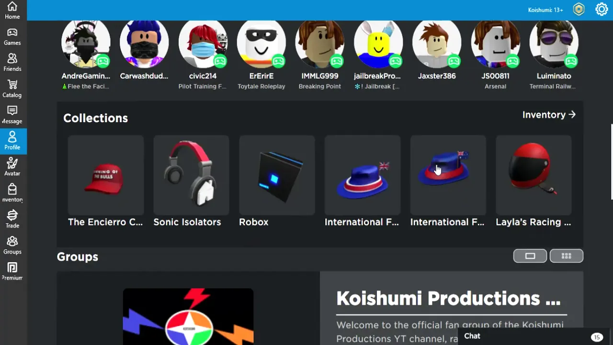Open ErErirE friend avatar
Screen dimensions: 613x345
[x=261, y=44]
